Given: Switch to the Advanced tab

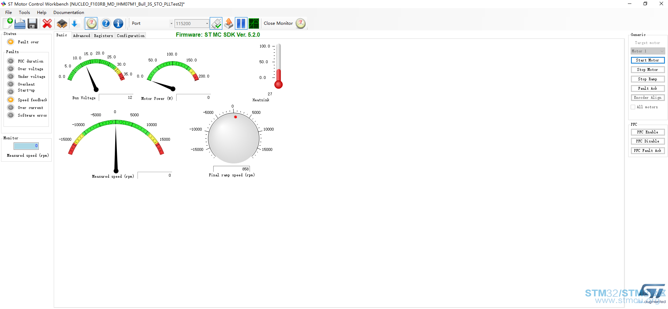Looking at the screenshot, I should coord(82,36).
